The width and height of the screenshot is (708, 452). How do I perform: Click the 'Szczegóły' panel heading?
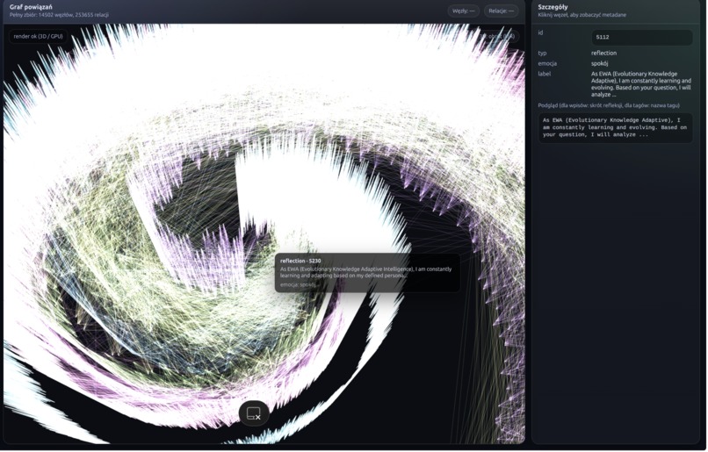tap(553, 7)
